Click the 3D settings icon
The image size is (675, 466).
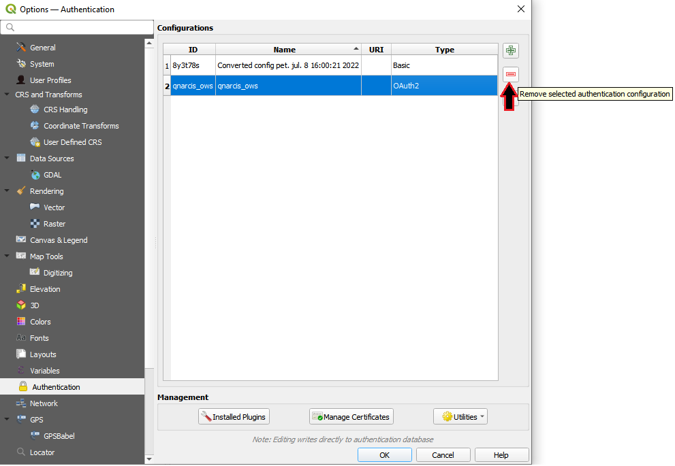tap(22, 305)
